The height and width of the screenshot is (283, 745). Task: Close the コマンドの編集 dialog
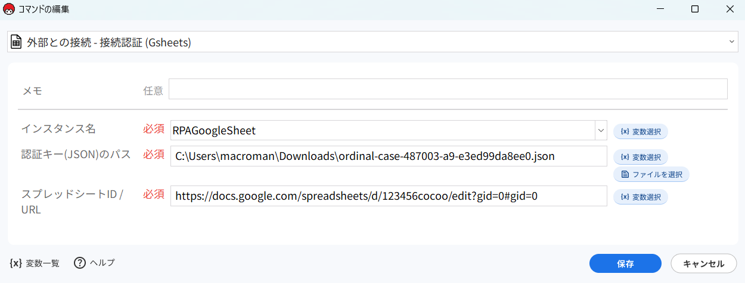pyautogui.click(x=730, y=9)
